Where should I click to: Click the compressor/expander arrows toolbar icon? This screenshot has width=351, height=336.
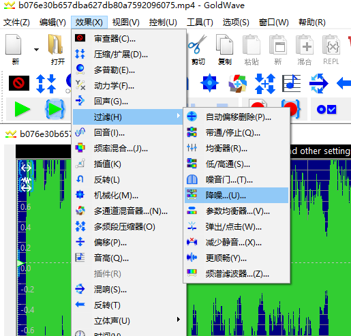point(46,84)
